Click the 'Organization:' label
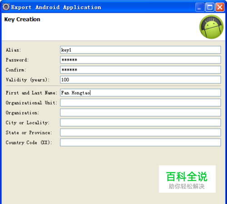 tap(22, 113)
